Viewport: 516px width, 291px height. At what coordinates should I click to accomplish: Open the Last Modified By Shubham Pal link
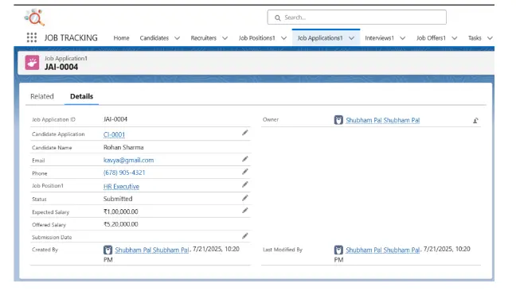[383, 250]
